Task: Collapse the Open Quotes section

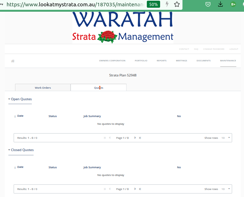Action: click(20, 99)
